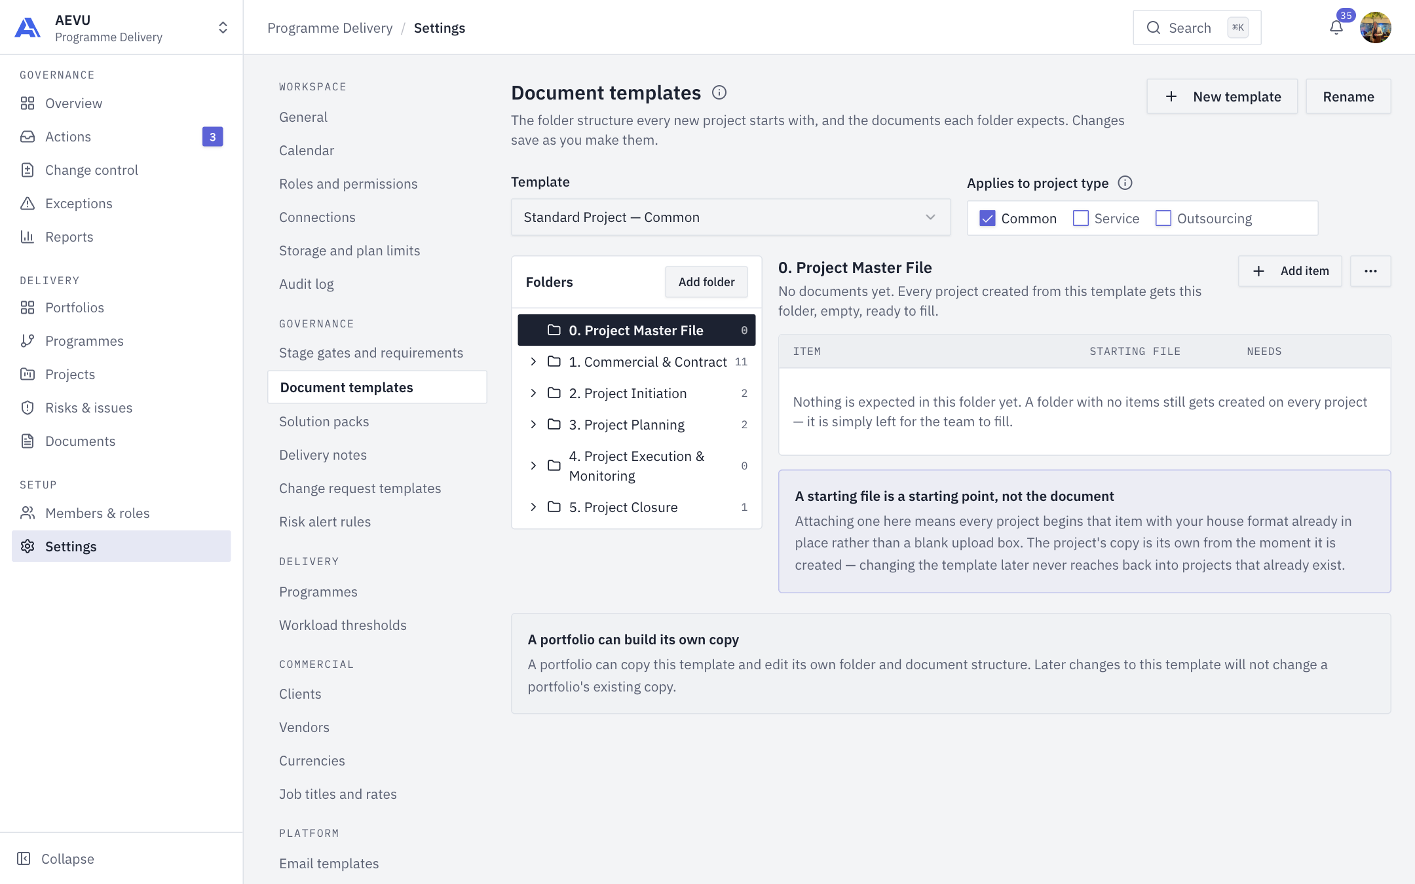1415x884 pixels.
Task: Click the Actions inbox icon
Action: tap(28, 137)
